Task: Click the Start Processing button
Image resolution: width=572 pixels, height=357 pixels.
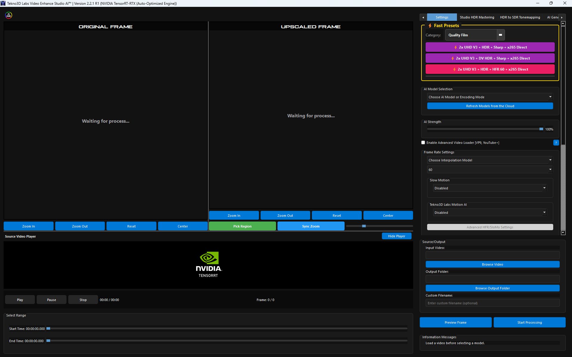Action: (x=529, y=322)
